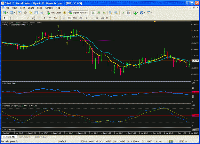Click the 253/0 kb traffic status
Image resolution: width=200 pixels, height=144 pixels.
pyautogui.click(x=182, y=141)
